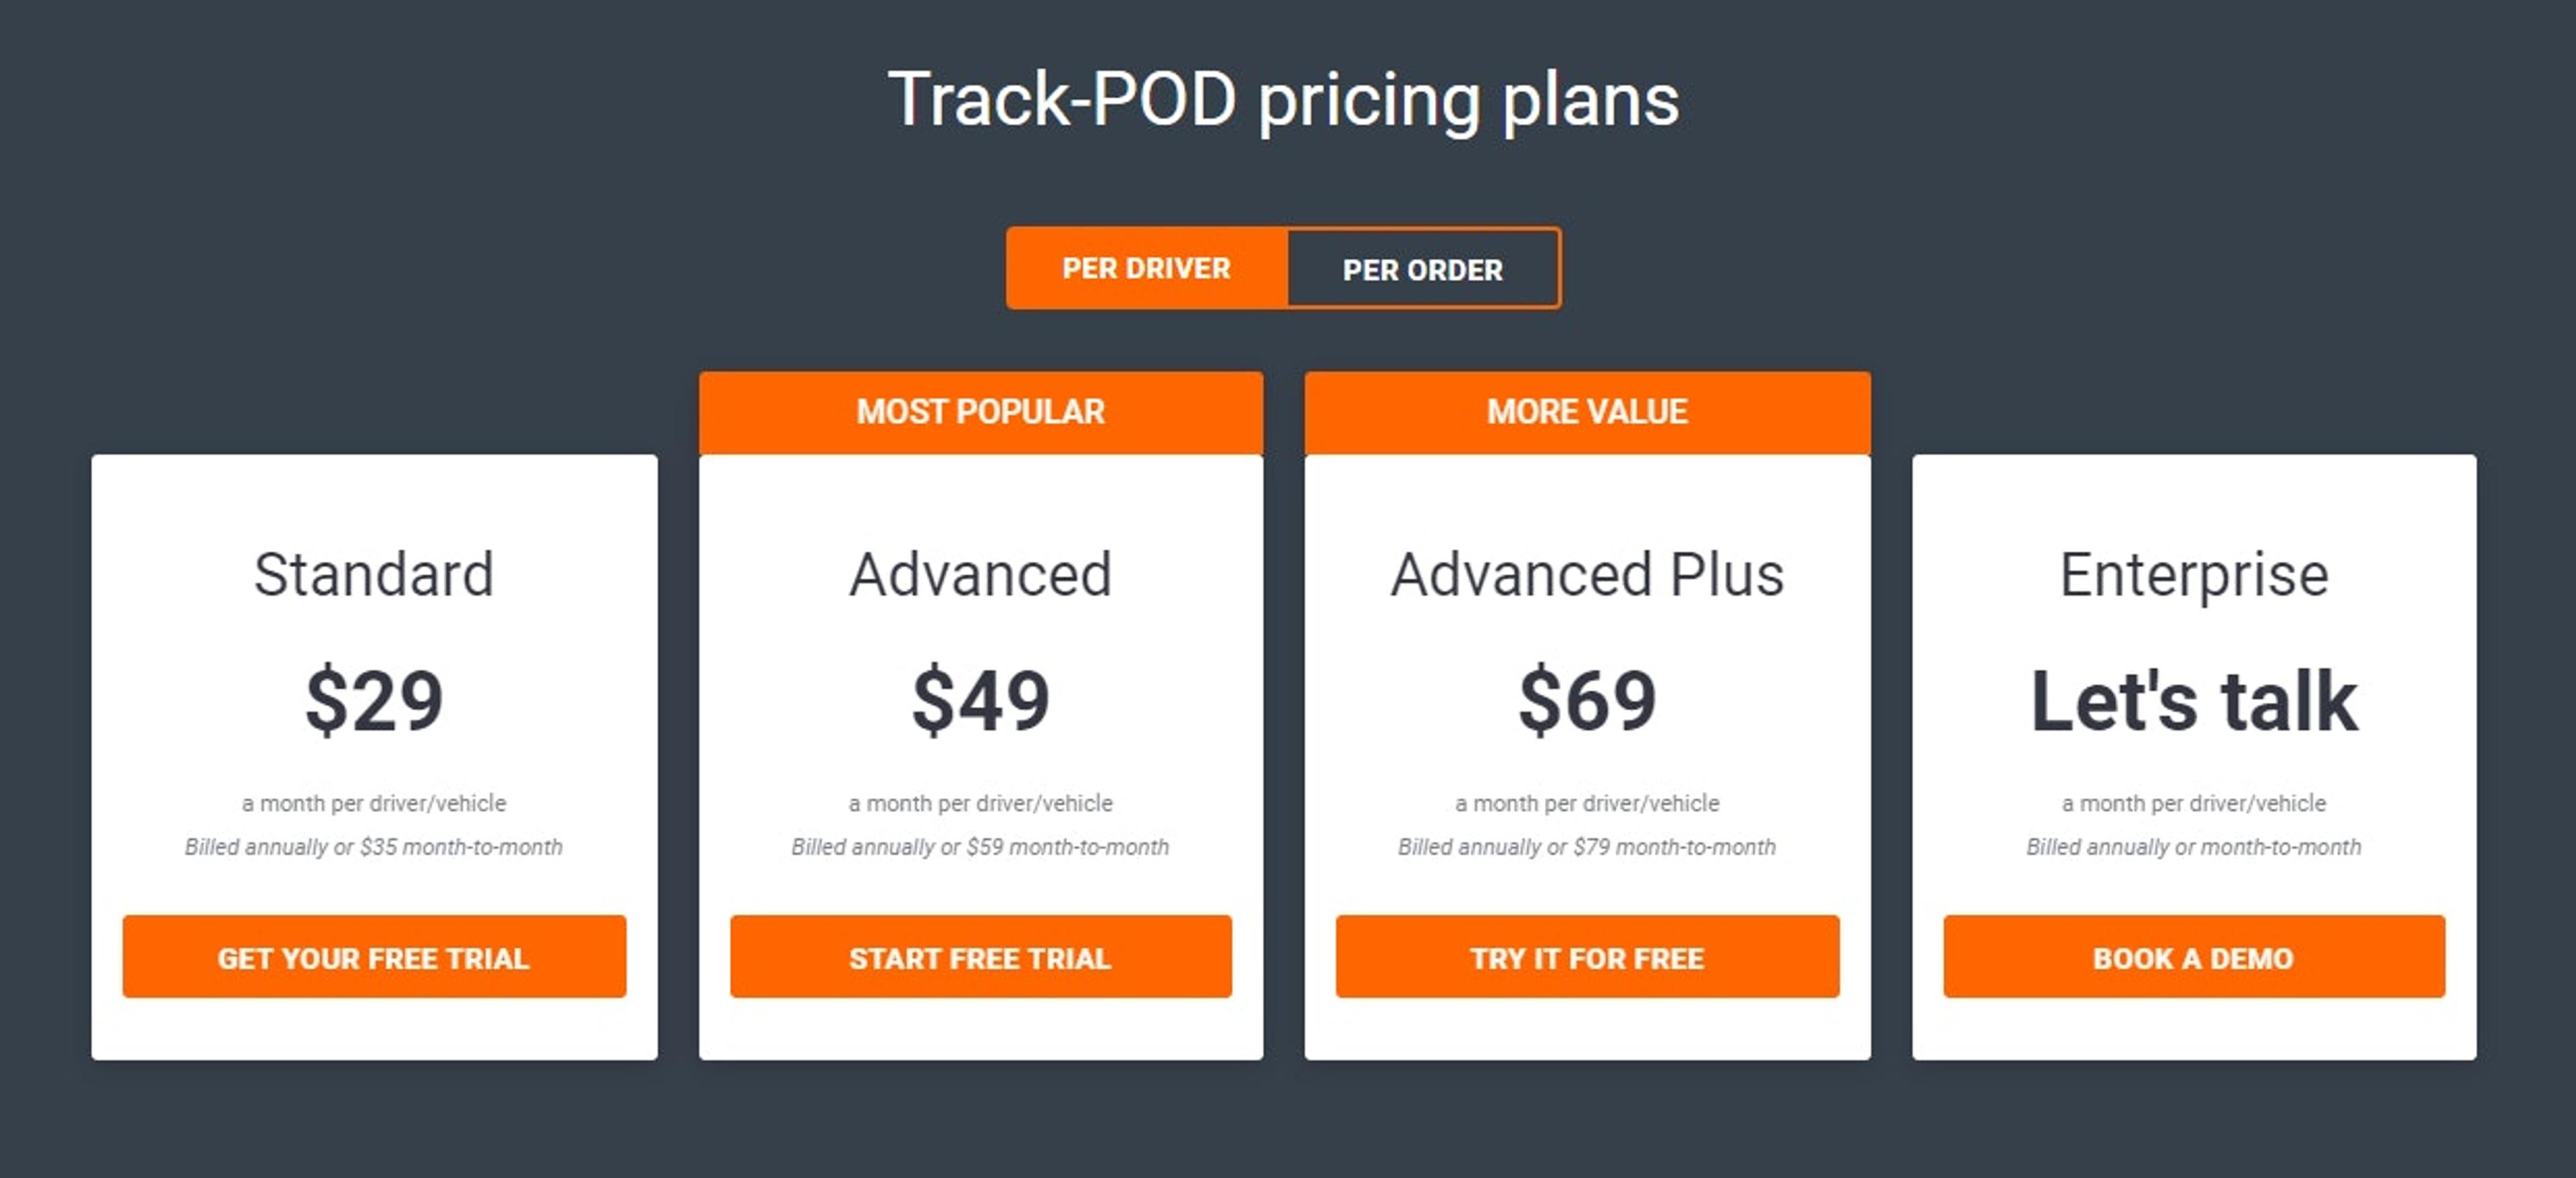
Task: Click START FREE TRIAL under Advanced plan
Action: (x=980, y=957)
